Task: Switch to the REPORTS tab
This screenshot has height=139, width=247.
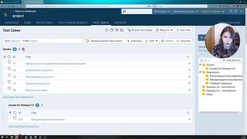Action: [120, 23]
